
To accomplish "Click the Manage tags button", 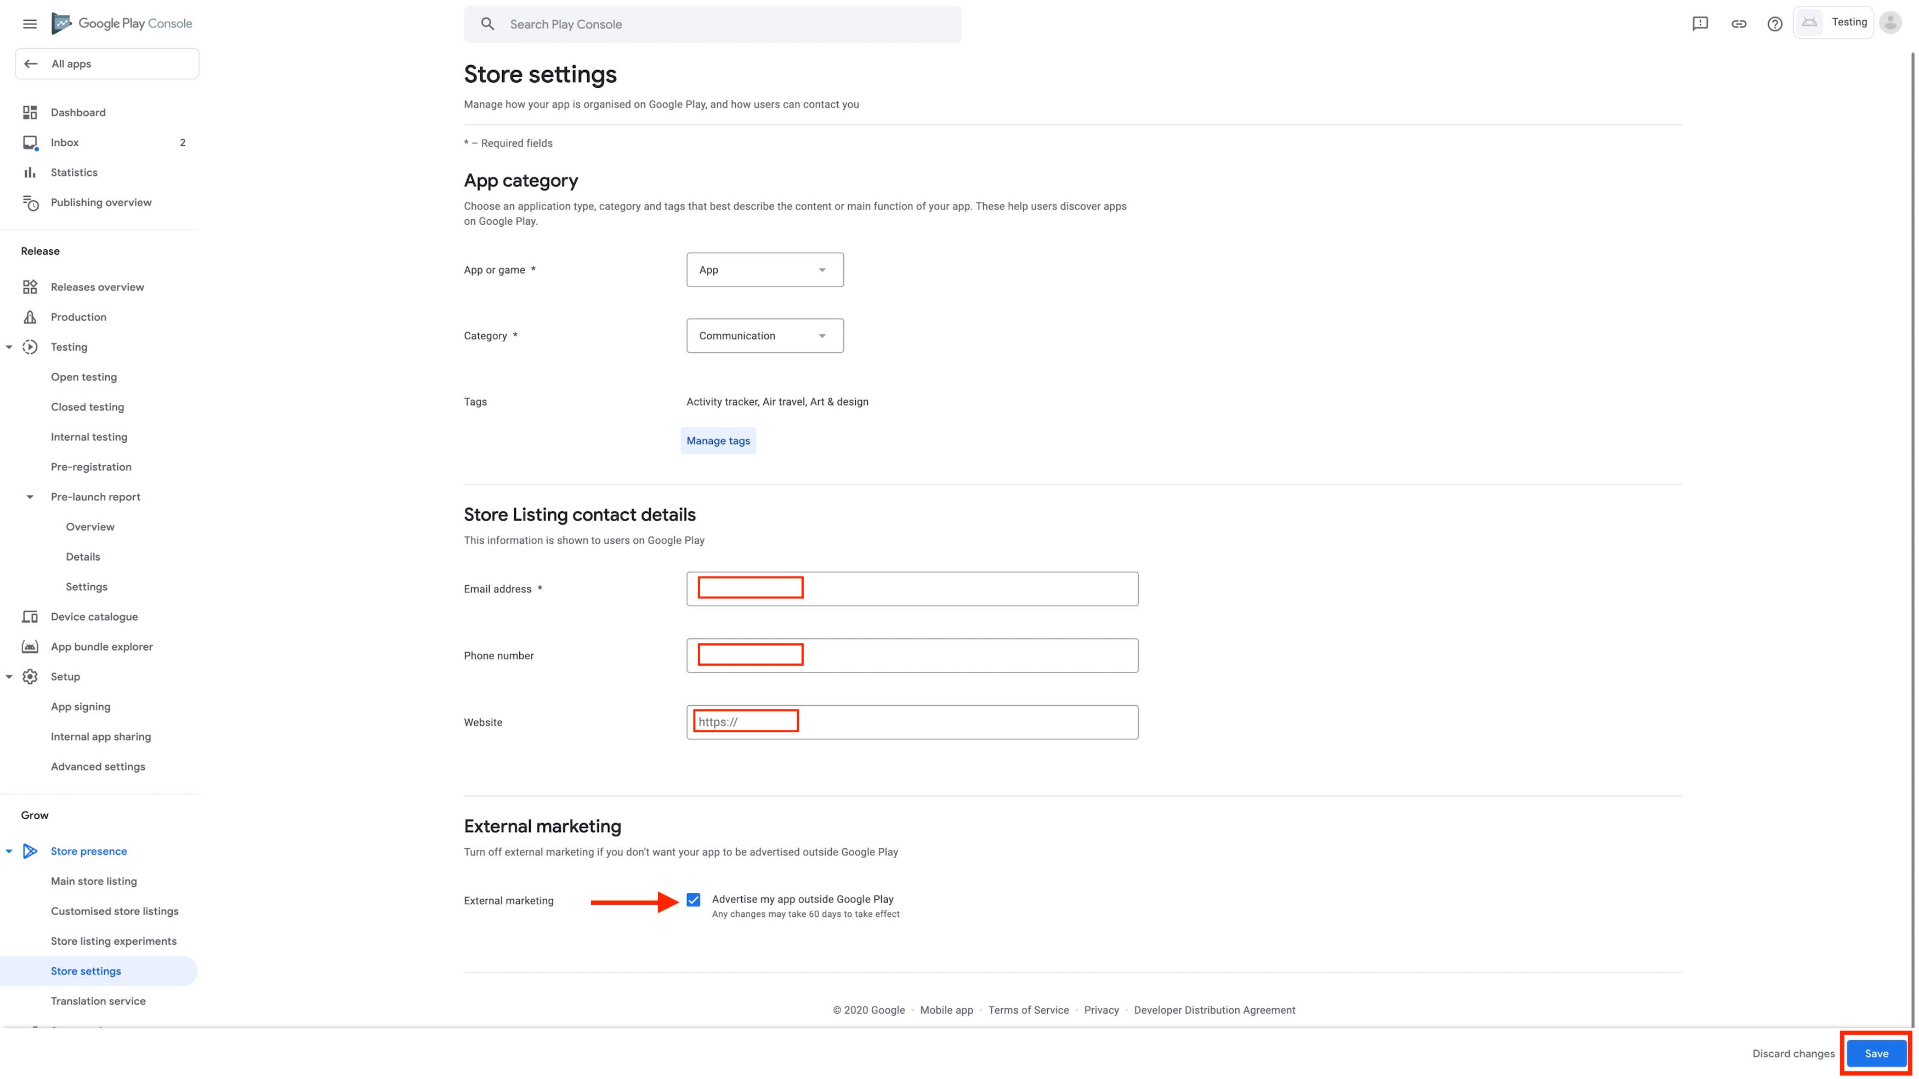I will pos(718,441).
